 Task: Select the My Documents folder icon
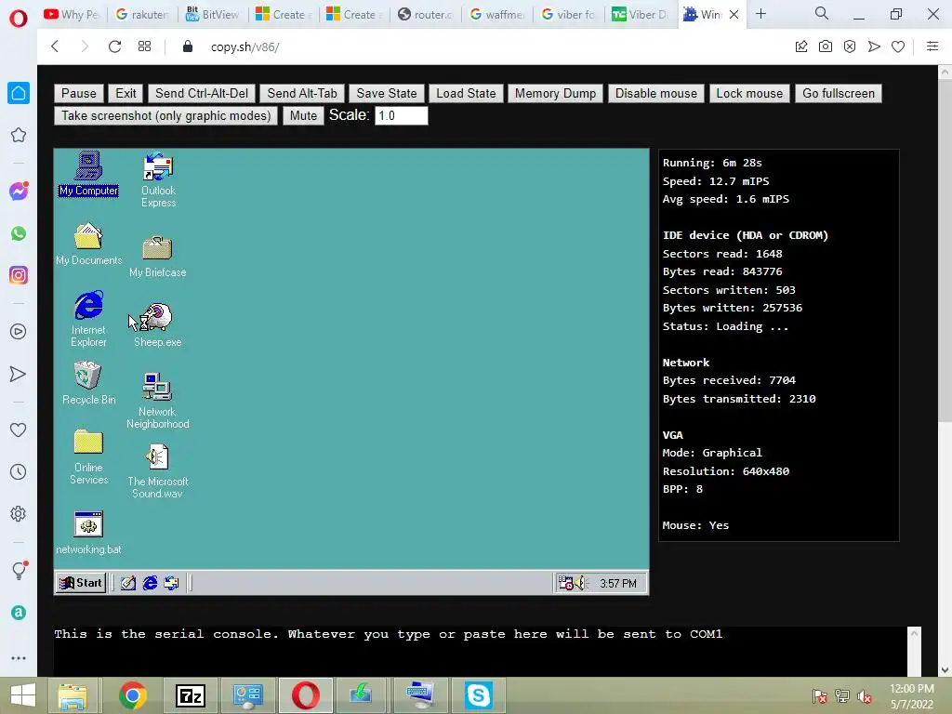(88, 245)
